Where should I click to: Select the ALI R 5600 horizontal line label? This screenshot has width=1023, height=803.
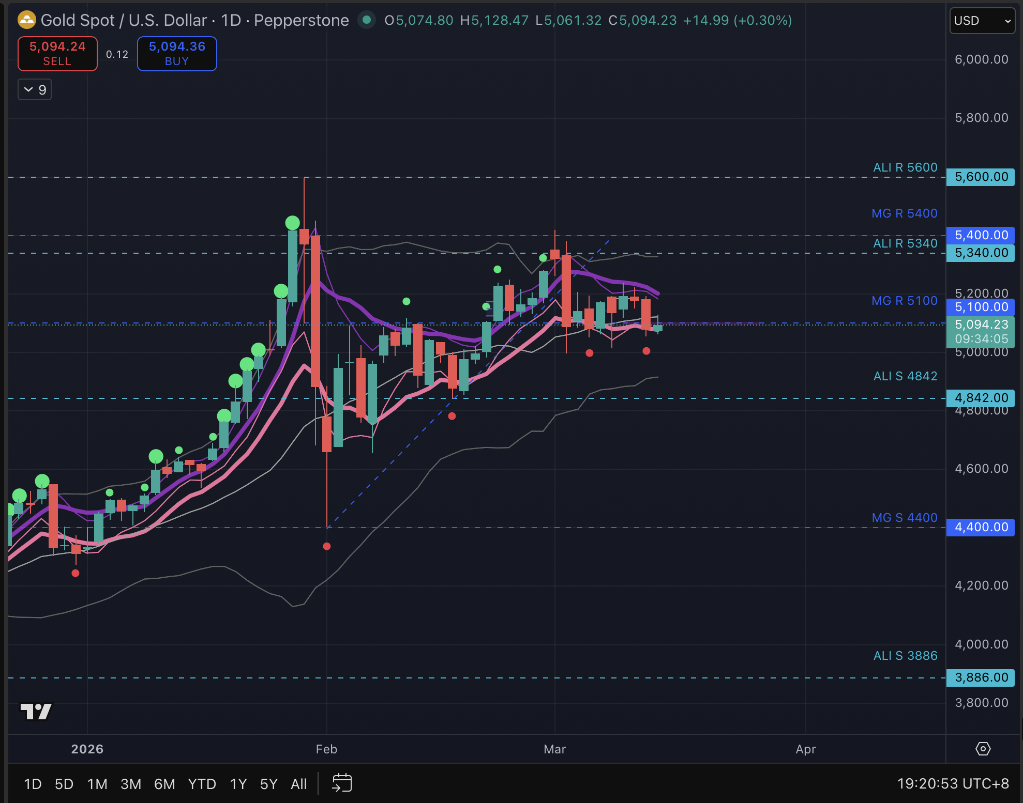(x=905, y=167)
